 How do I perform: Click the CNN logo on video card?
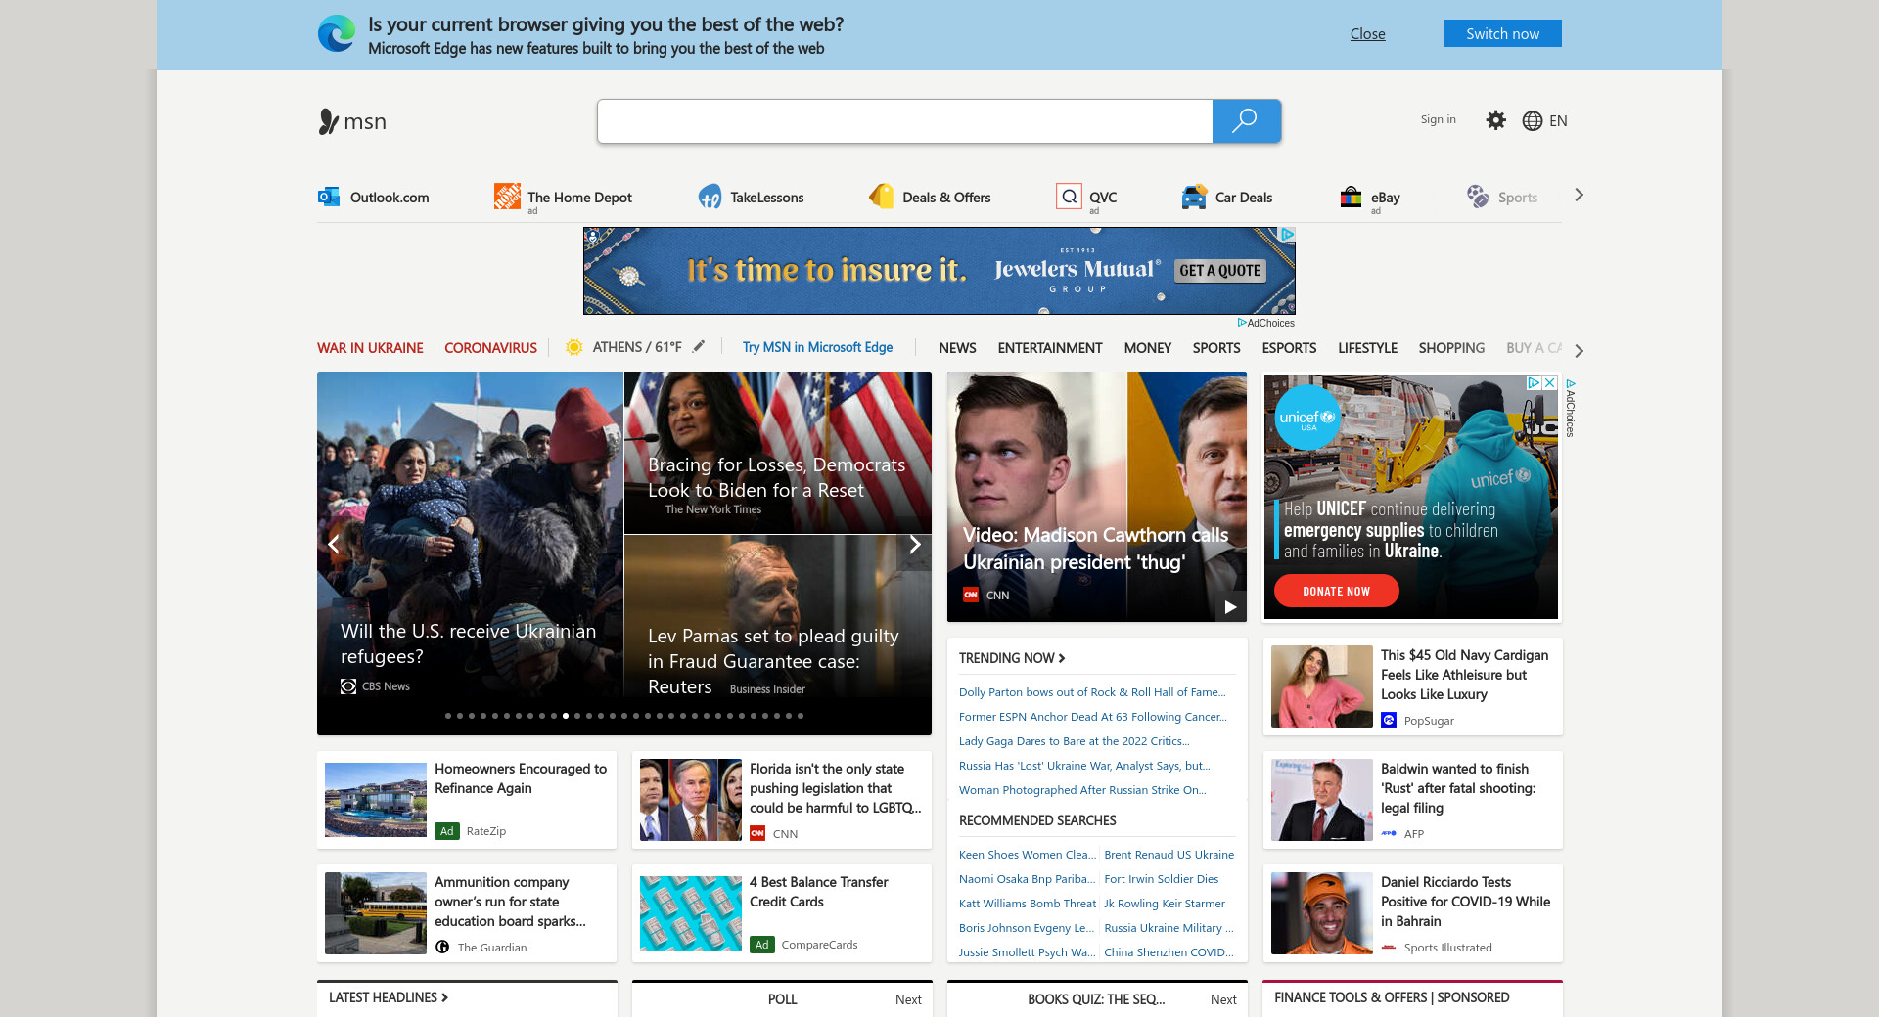tap(971, 595)
